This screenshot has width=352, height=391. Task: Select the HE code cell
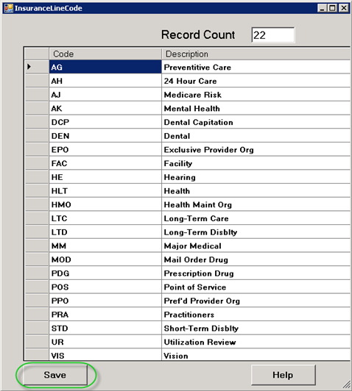point(105,177)
